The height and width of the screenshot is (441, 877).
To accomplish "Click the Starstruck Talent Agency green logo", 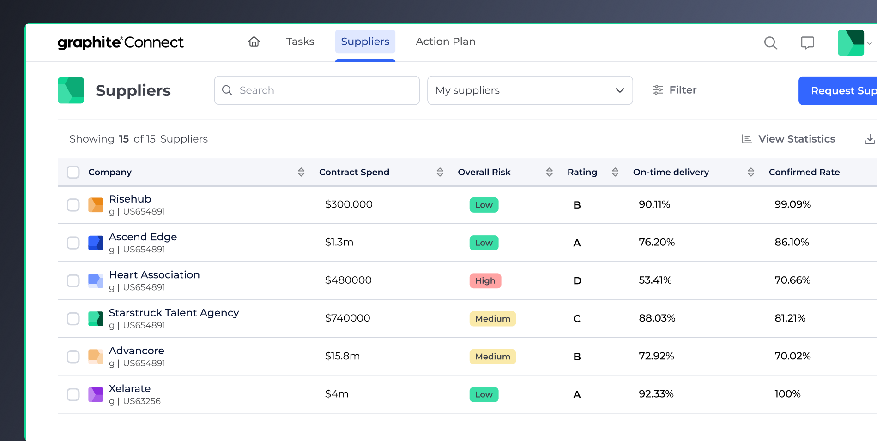I will [96, 319].
